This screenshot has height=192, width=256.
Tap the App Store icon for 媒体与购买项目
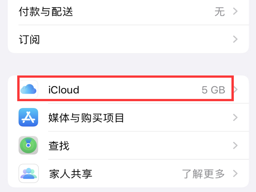pos(28,117)
